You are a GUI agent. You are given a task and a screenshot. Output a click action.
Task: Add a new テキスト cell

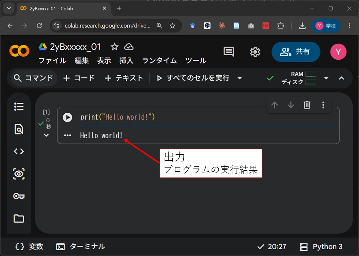124,78
